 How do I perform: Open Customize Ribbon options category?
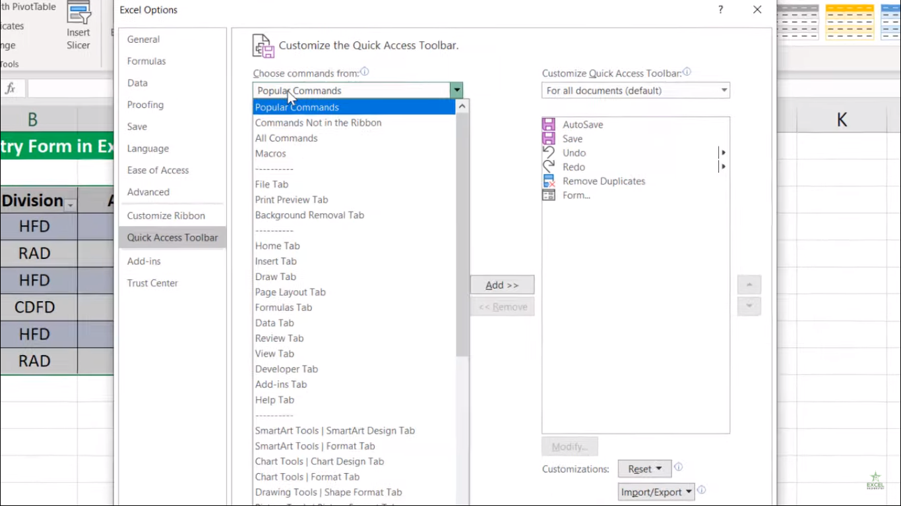172,215
